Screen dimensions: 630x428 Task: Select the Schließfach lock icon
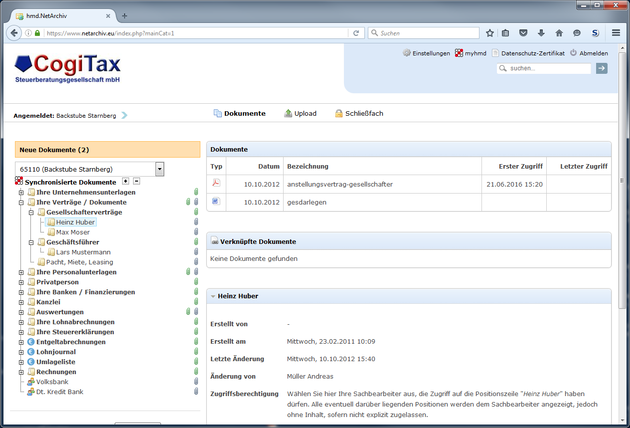[x=339, y=113]
